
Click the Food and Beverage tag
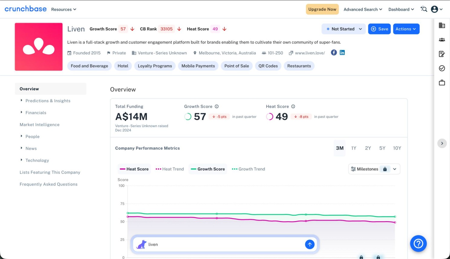[90, 66]
